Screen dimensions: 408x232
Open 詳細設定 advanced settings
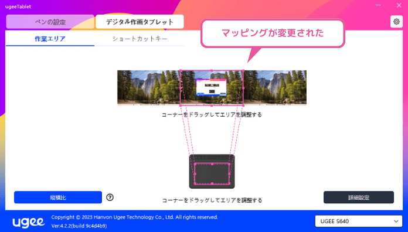tap(359, 197)
